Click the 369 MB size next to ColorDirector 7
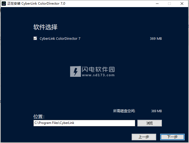Viewport: 189px width, 143px height. (x=156, y=39)
